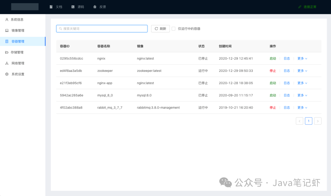Click image name rabbitmq:3.8.0-management
The height and width of the screenshot is (196, 331).
click(158, 108)
